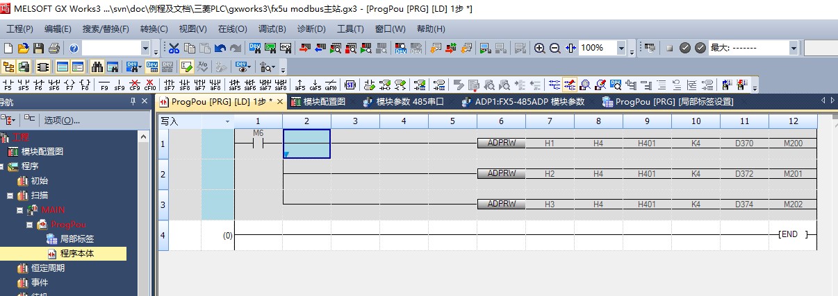Click the Undo arrow icon

[220, 49]
